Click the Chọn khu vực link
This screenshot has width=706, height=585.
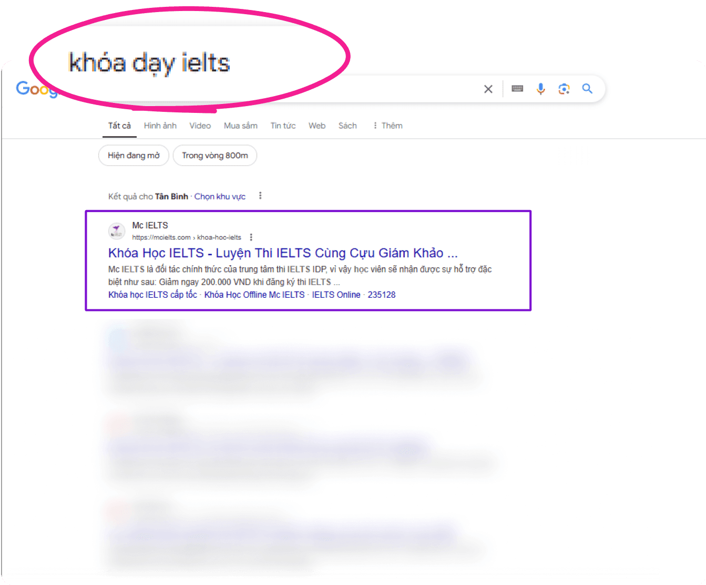220,196
